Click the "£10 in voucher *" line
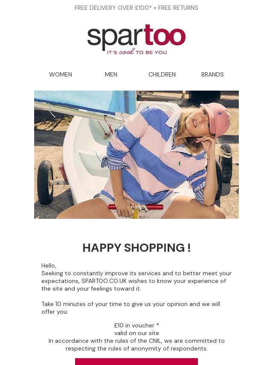Screen dimensions: 273x365 click(136, 325)
